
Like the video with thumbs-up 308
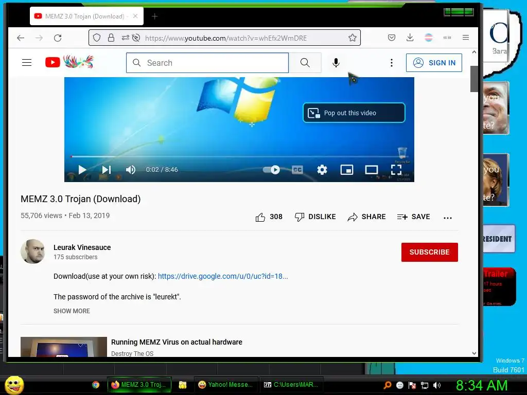(x=269, y=217)
